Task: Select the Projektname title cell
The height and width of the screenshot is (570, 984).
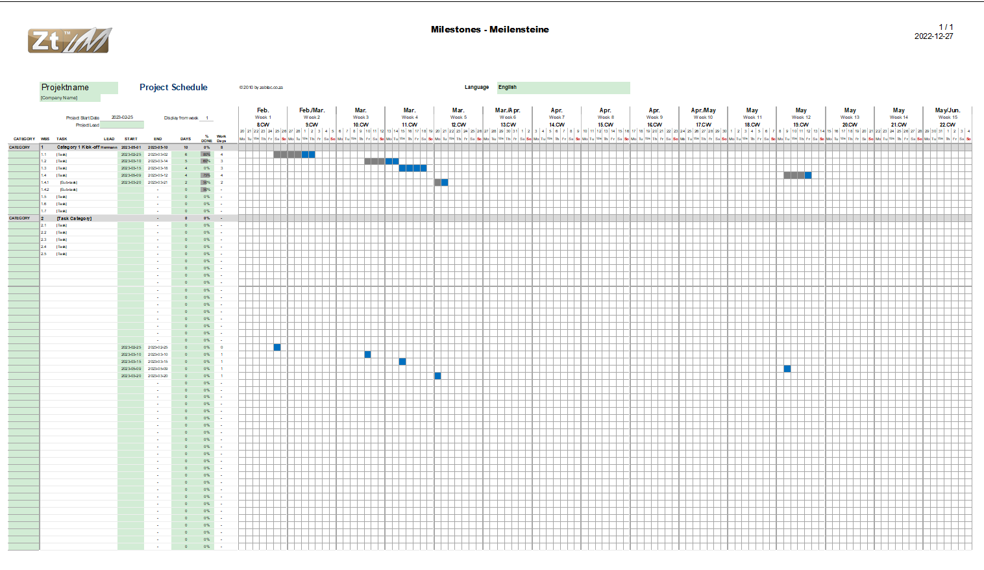Action: (x=79, y=88)
